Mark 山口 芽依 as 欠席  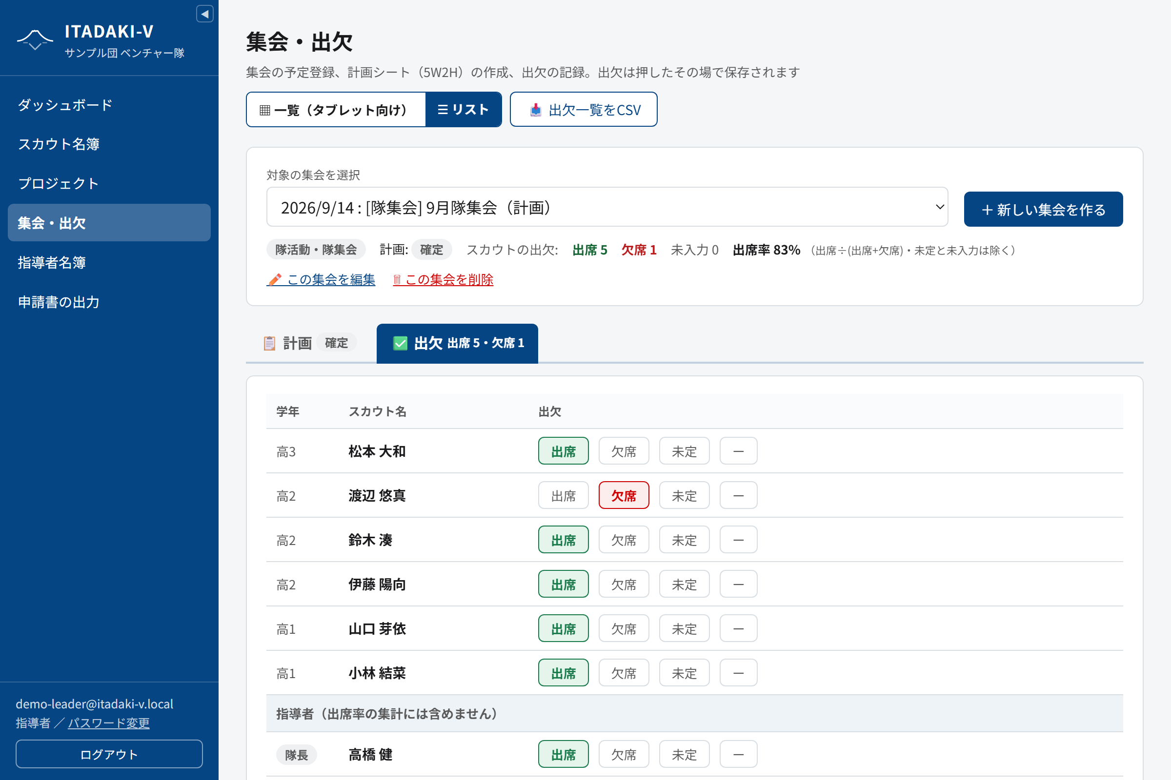click(624, 628)
